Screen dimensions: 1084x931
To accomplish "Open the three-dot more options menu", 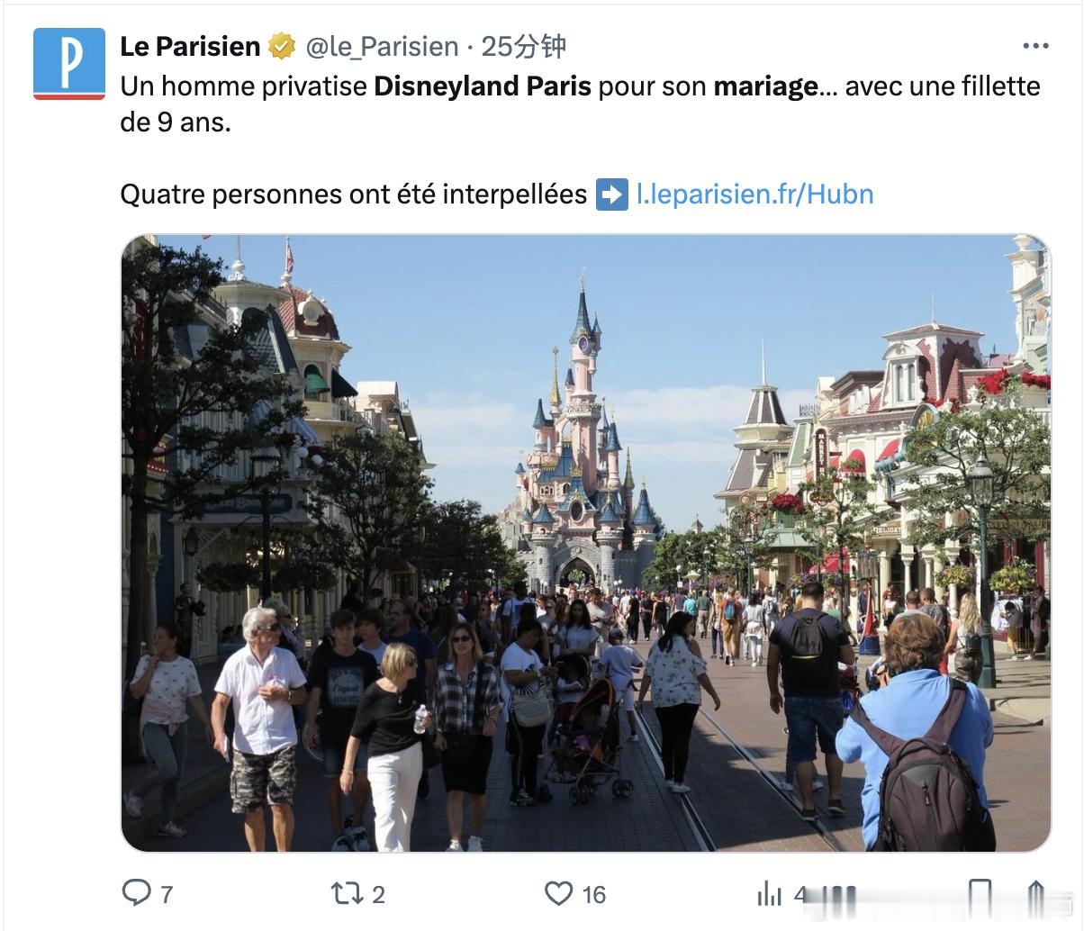I will pos(1035,46).
